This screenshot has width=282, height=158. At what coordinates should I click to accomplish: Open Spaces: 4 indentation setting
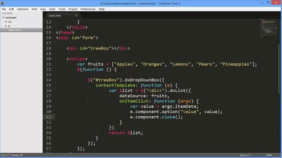(245, 155)
